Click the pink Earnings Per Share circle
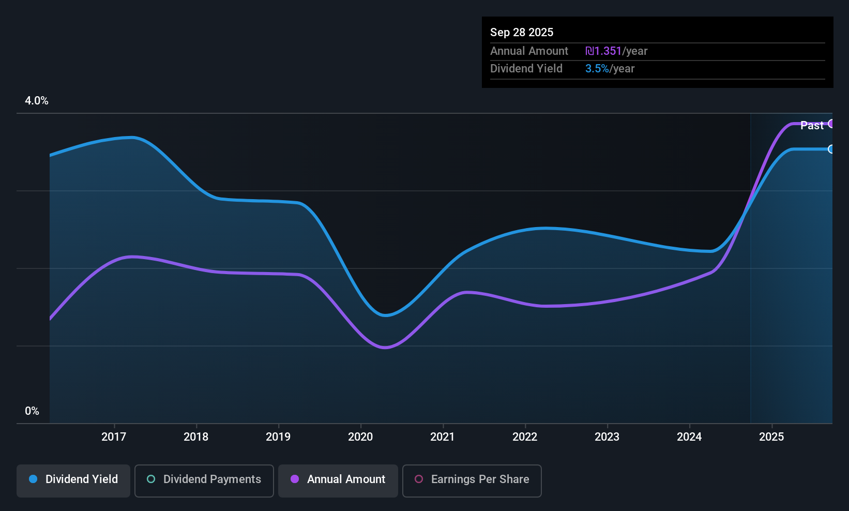 tap(419, 479)
